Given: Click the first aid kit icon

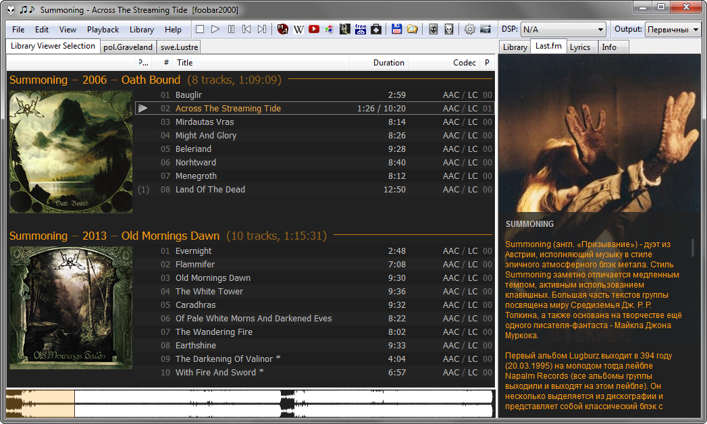Looking at the screenshot, I should pyautogui.click(x=376, y=29).
